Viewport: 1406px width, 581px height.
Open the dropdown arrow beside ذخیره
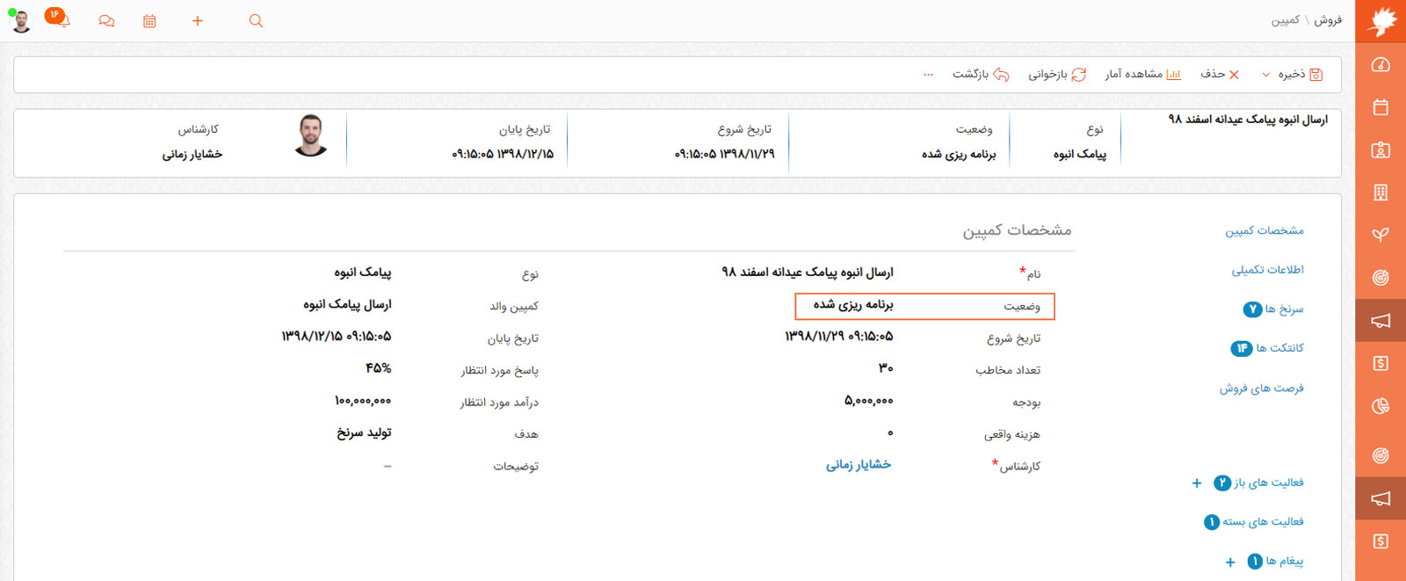pos(1265,75)
